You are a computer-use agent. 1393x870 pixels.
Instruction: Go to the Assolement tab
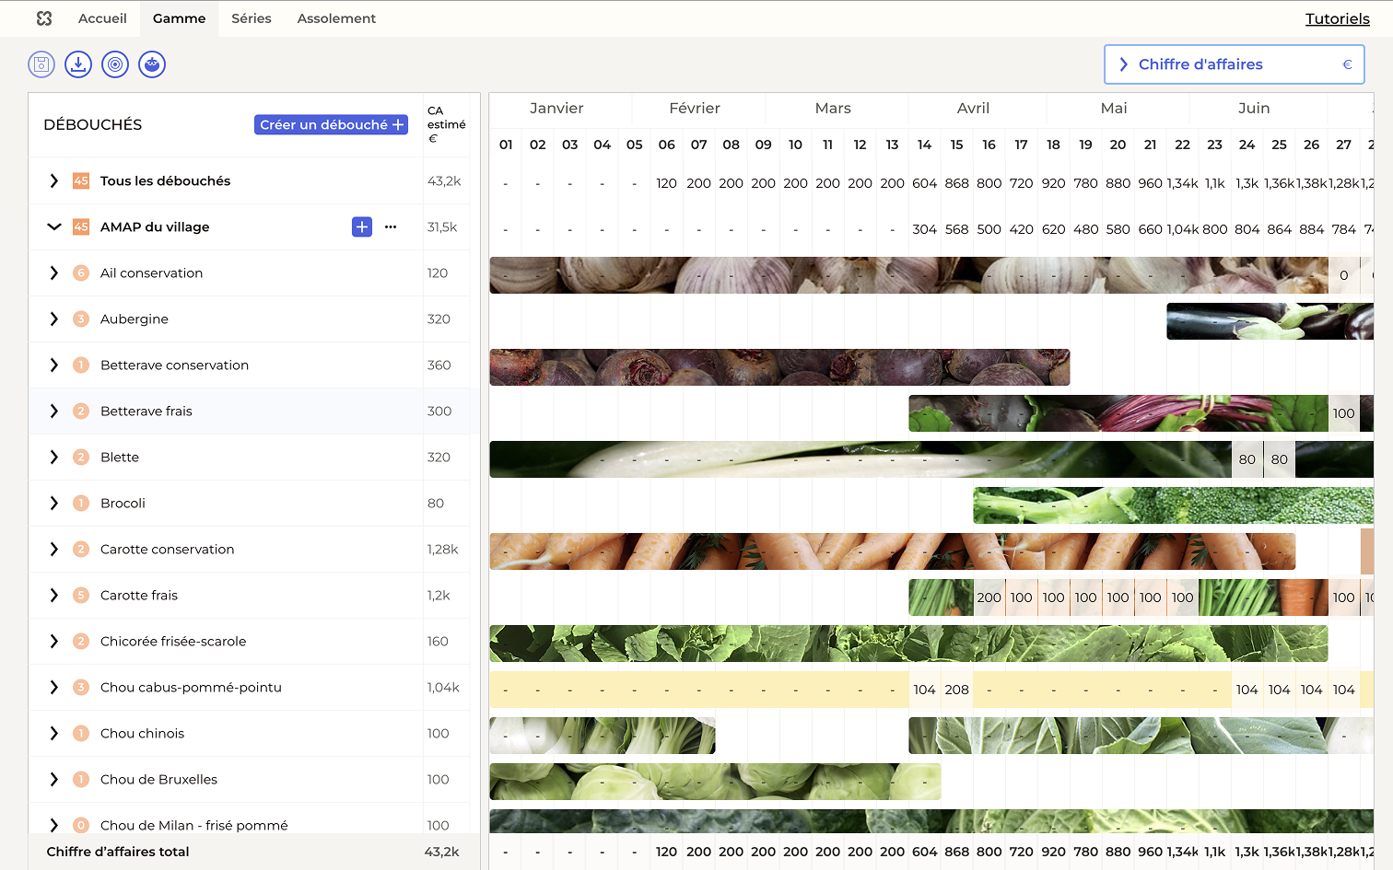pyautogui.click(x=336, y=18)
